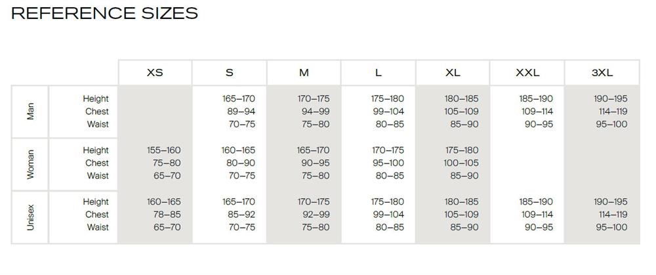Screen dimensions: 656x275
Task: Select Woman XL chest value 100–105
Action: coord(462,163)
